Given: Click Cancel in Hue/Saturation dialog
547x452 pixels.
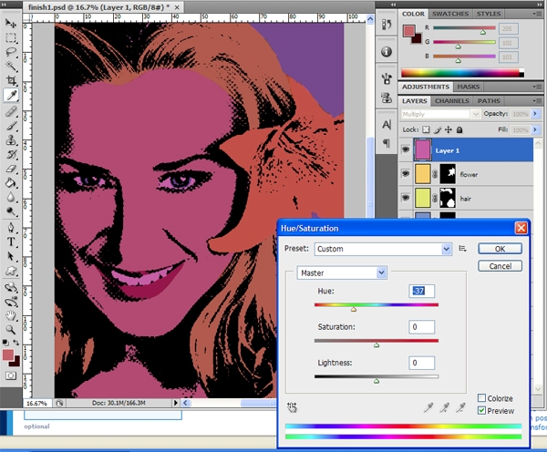Looking at the screenshot, I should [500, 266].
